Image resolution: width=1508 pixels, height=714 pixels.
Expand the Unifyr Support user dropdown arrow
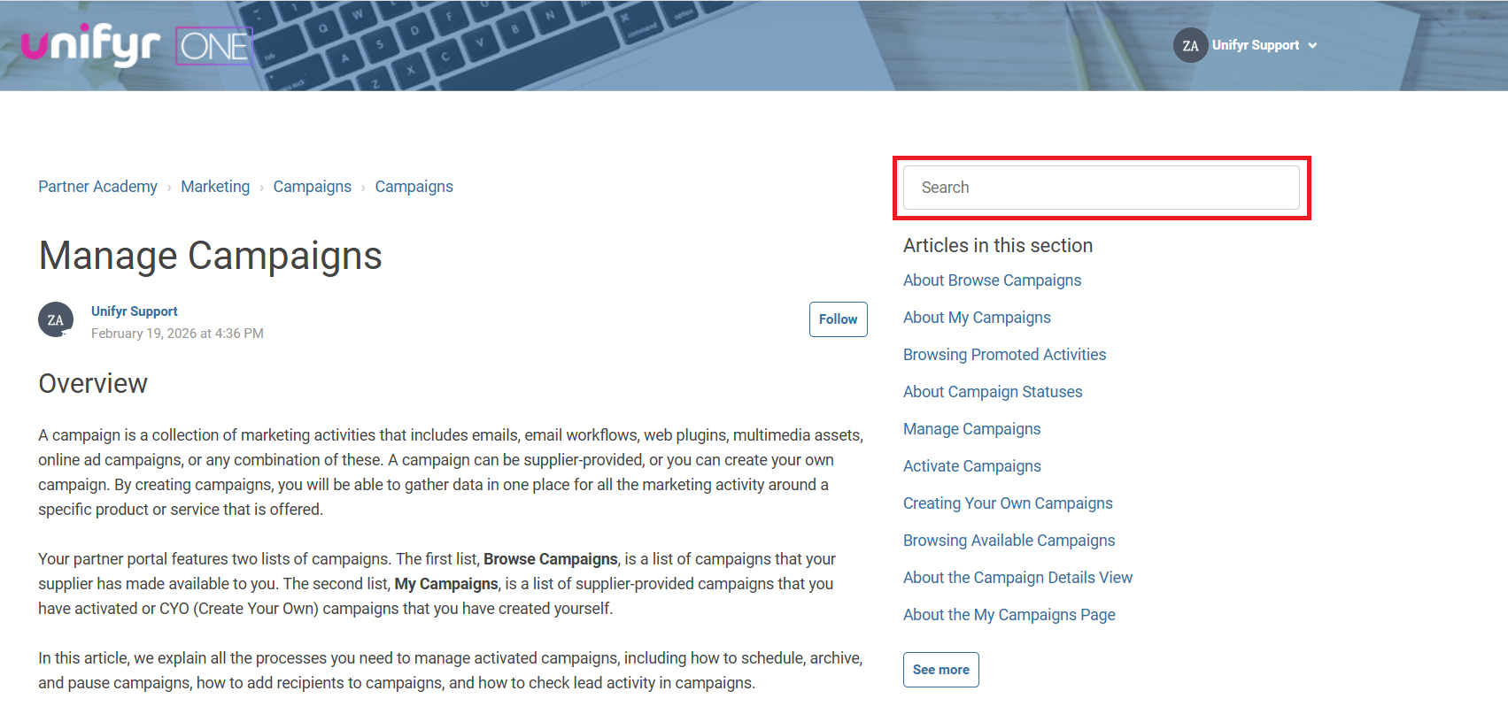tap(1312, 45)
